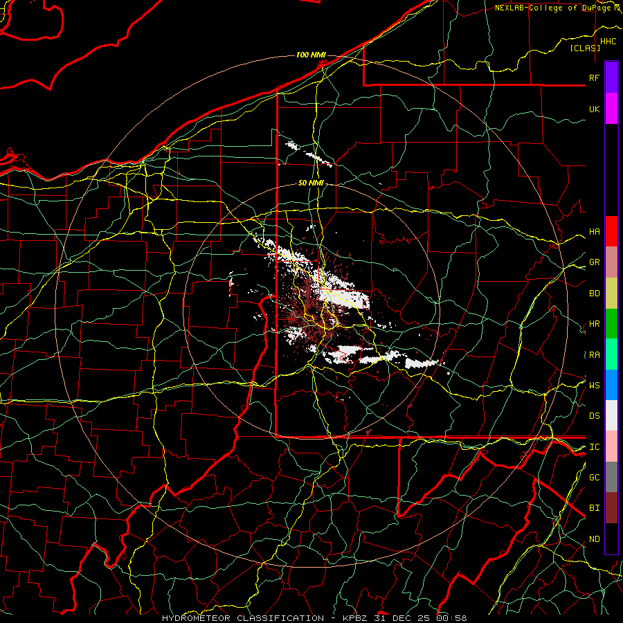Click the 'DS' legend label

coord(594,416)
